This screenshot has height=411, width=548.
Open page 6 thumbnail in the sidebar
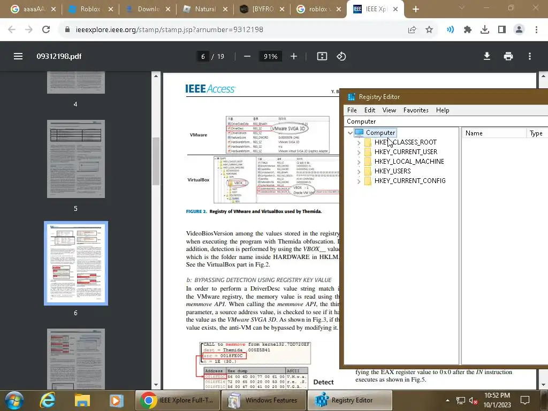76,263
